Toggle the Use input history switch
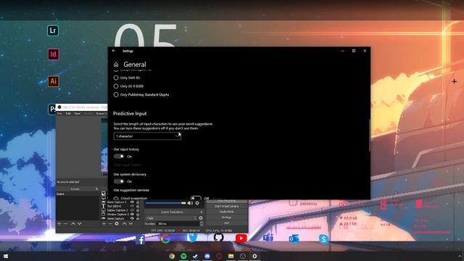The image size is (464, 261). (x=119, y=157)
